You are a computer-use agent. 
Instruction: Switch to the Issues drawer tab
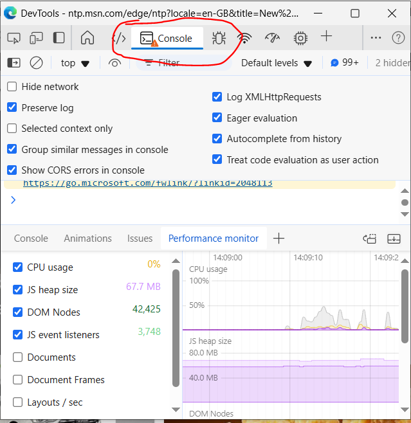[140, 239]
